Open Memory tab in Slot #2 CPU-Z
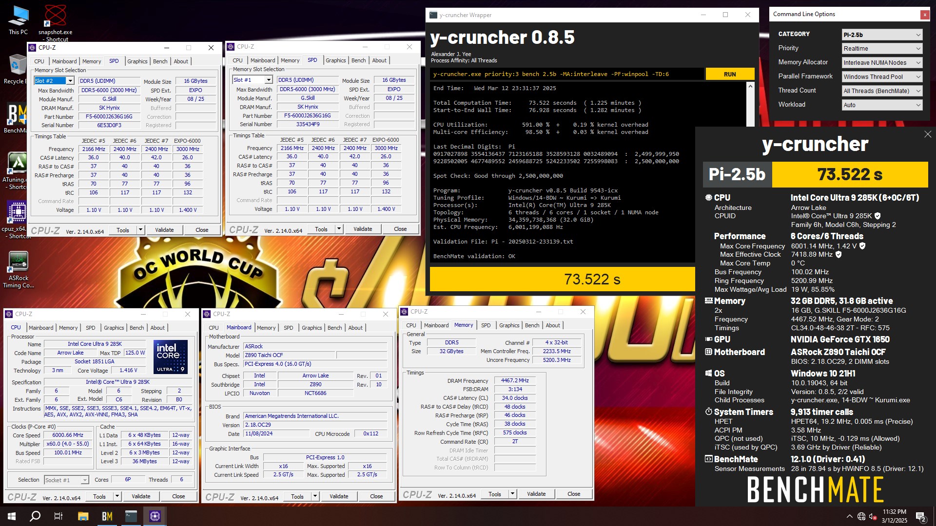Image resolution: width=936 pixels, height=526 pixels. (92, 61)
